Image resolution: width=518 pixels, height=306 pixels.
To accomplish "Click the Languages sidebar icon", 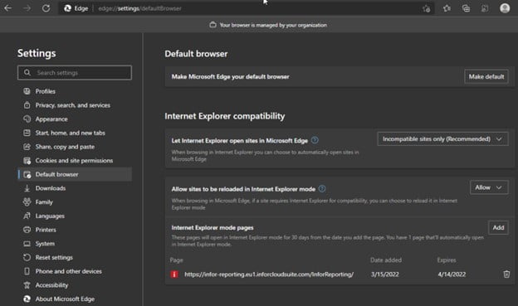I will [x=27, y=216].
